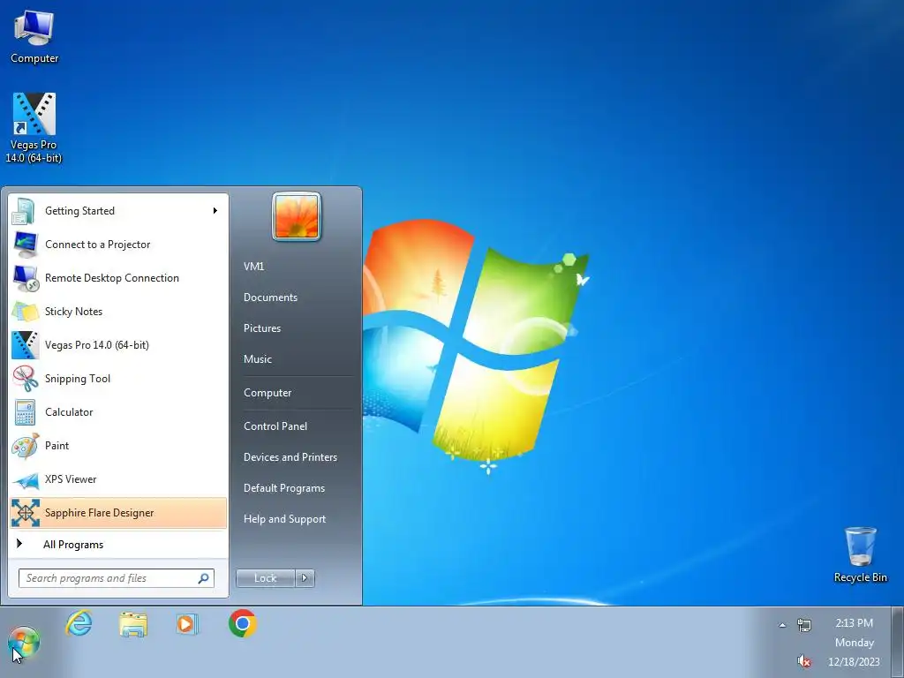Open the Getting Started icon
The height and width of the screenshot is (678, 904).
point(24,211)
